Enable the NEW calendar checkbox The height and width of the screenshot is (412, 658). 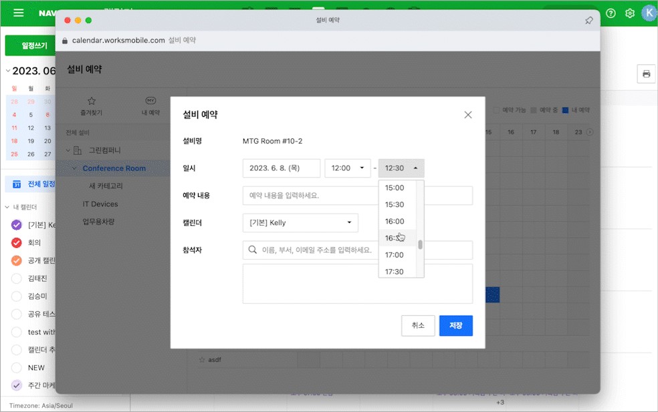pos(16,367)
